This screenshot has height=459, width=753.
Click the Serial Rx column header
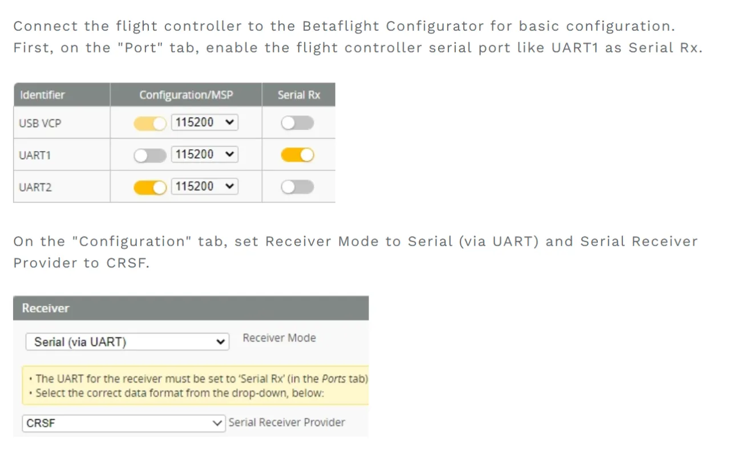tap(298, 95)
